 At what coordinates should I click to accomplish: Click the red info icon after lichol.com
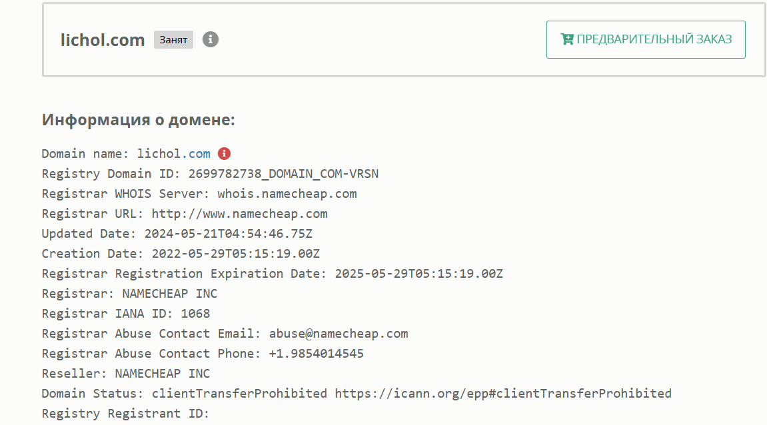coord(224,154)
